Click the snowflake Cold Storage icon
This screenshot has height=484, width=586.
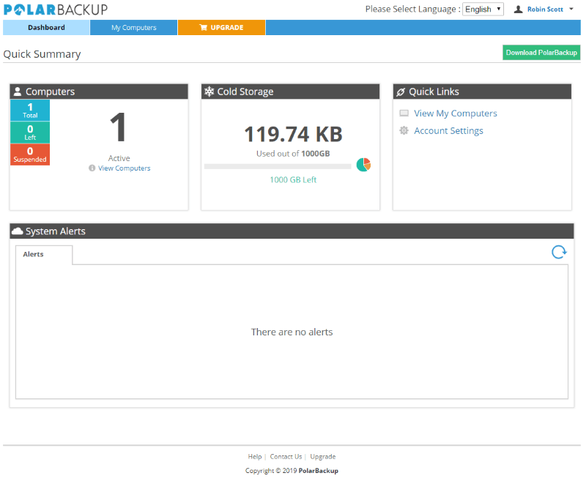209,92
